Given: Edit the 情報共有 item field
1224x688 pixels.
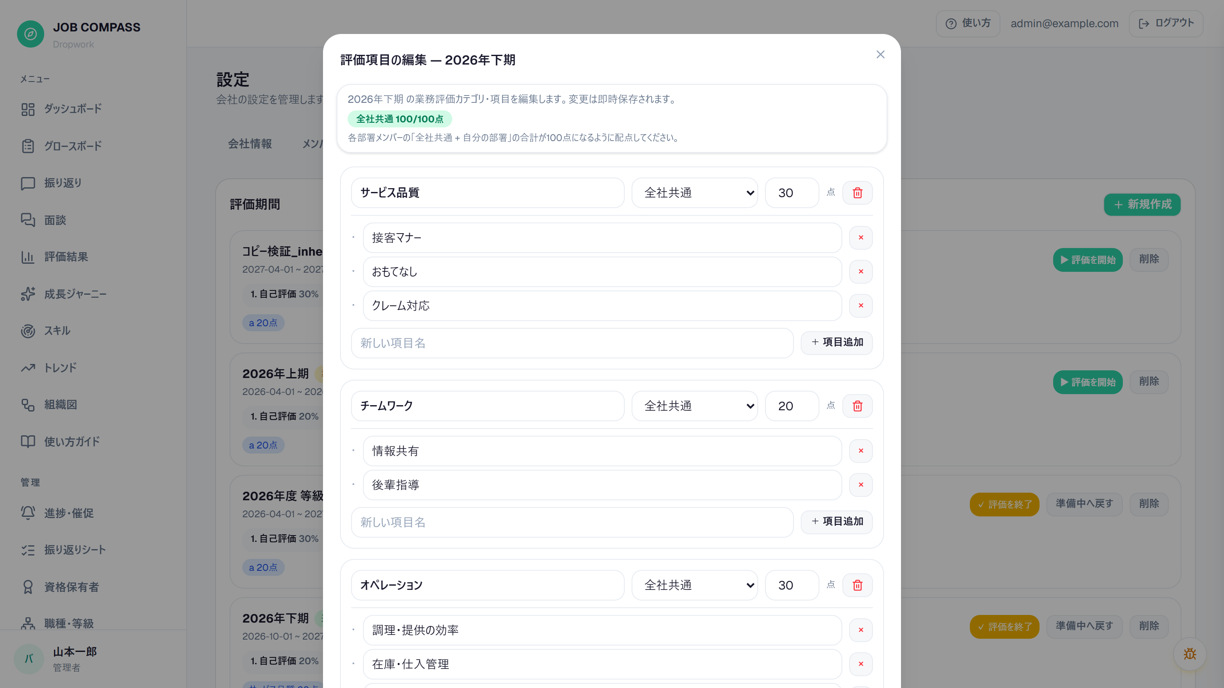Looking at the screenshot, I should point(602,451).
